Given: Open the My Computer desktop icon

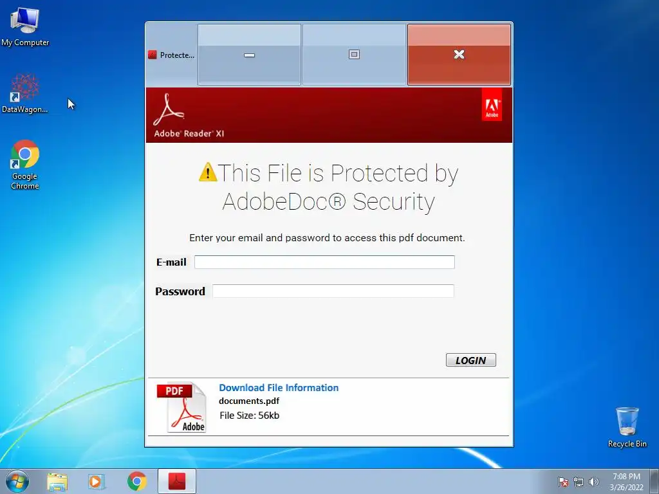Looking at the screenshot, I should (25, 26).
